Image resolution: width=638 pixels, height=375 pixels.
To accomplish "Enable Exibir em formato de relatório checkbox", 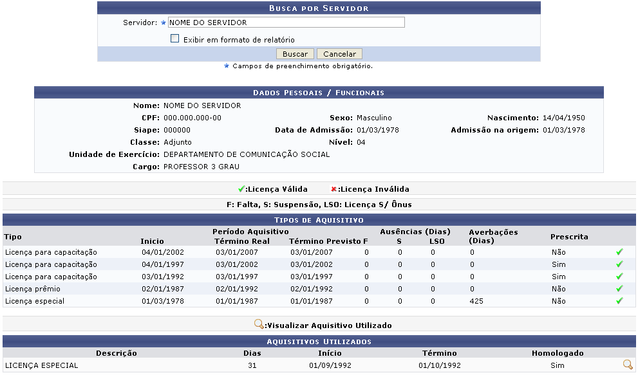I will [x=174, y=39].
